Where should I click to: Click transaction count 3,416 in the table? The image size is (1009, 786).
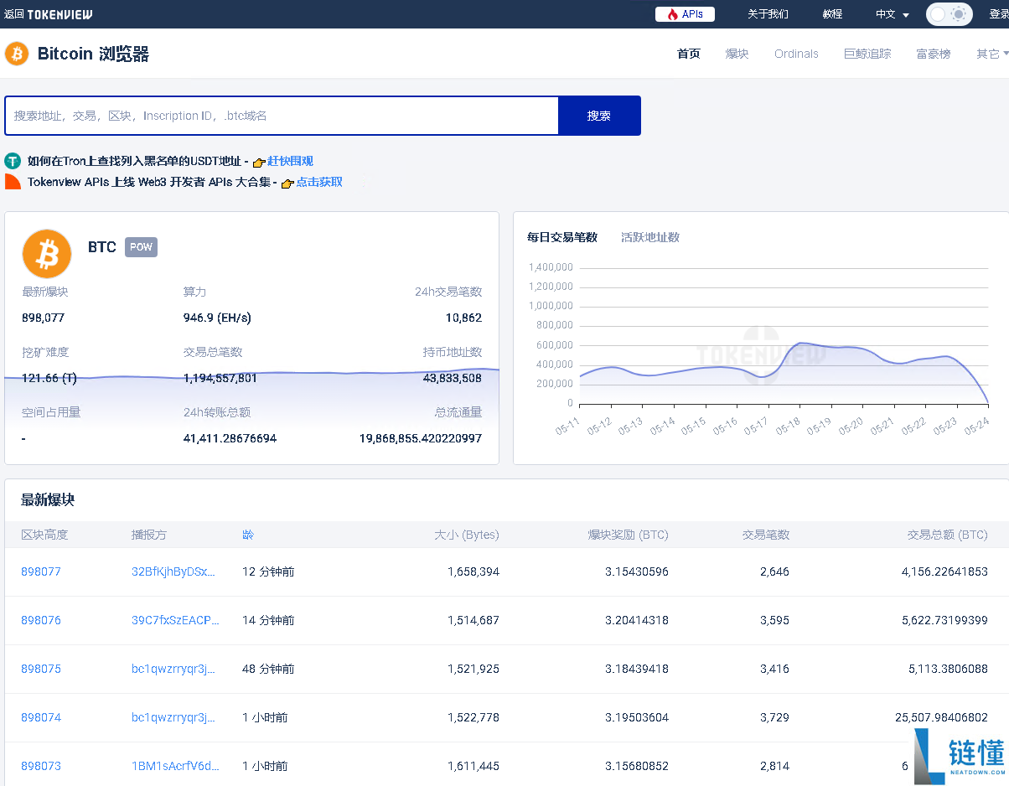point(774,669)
